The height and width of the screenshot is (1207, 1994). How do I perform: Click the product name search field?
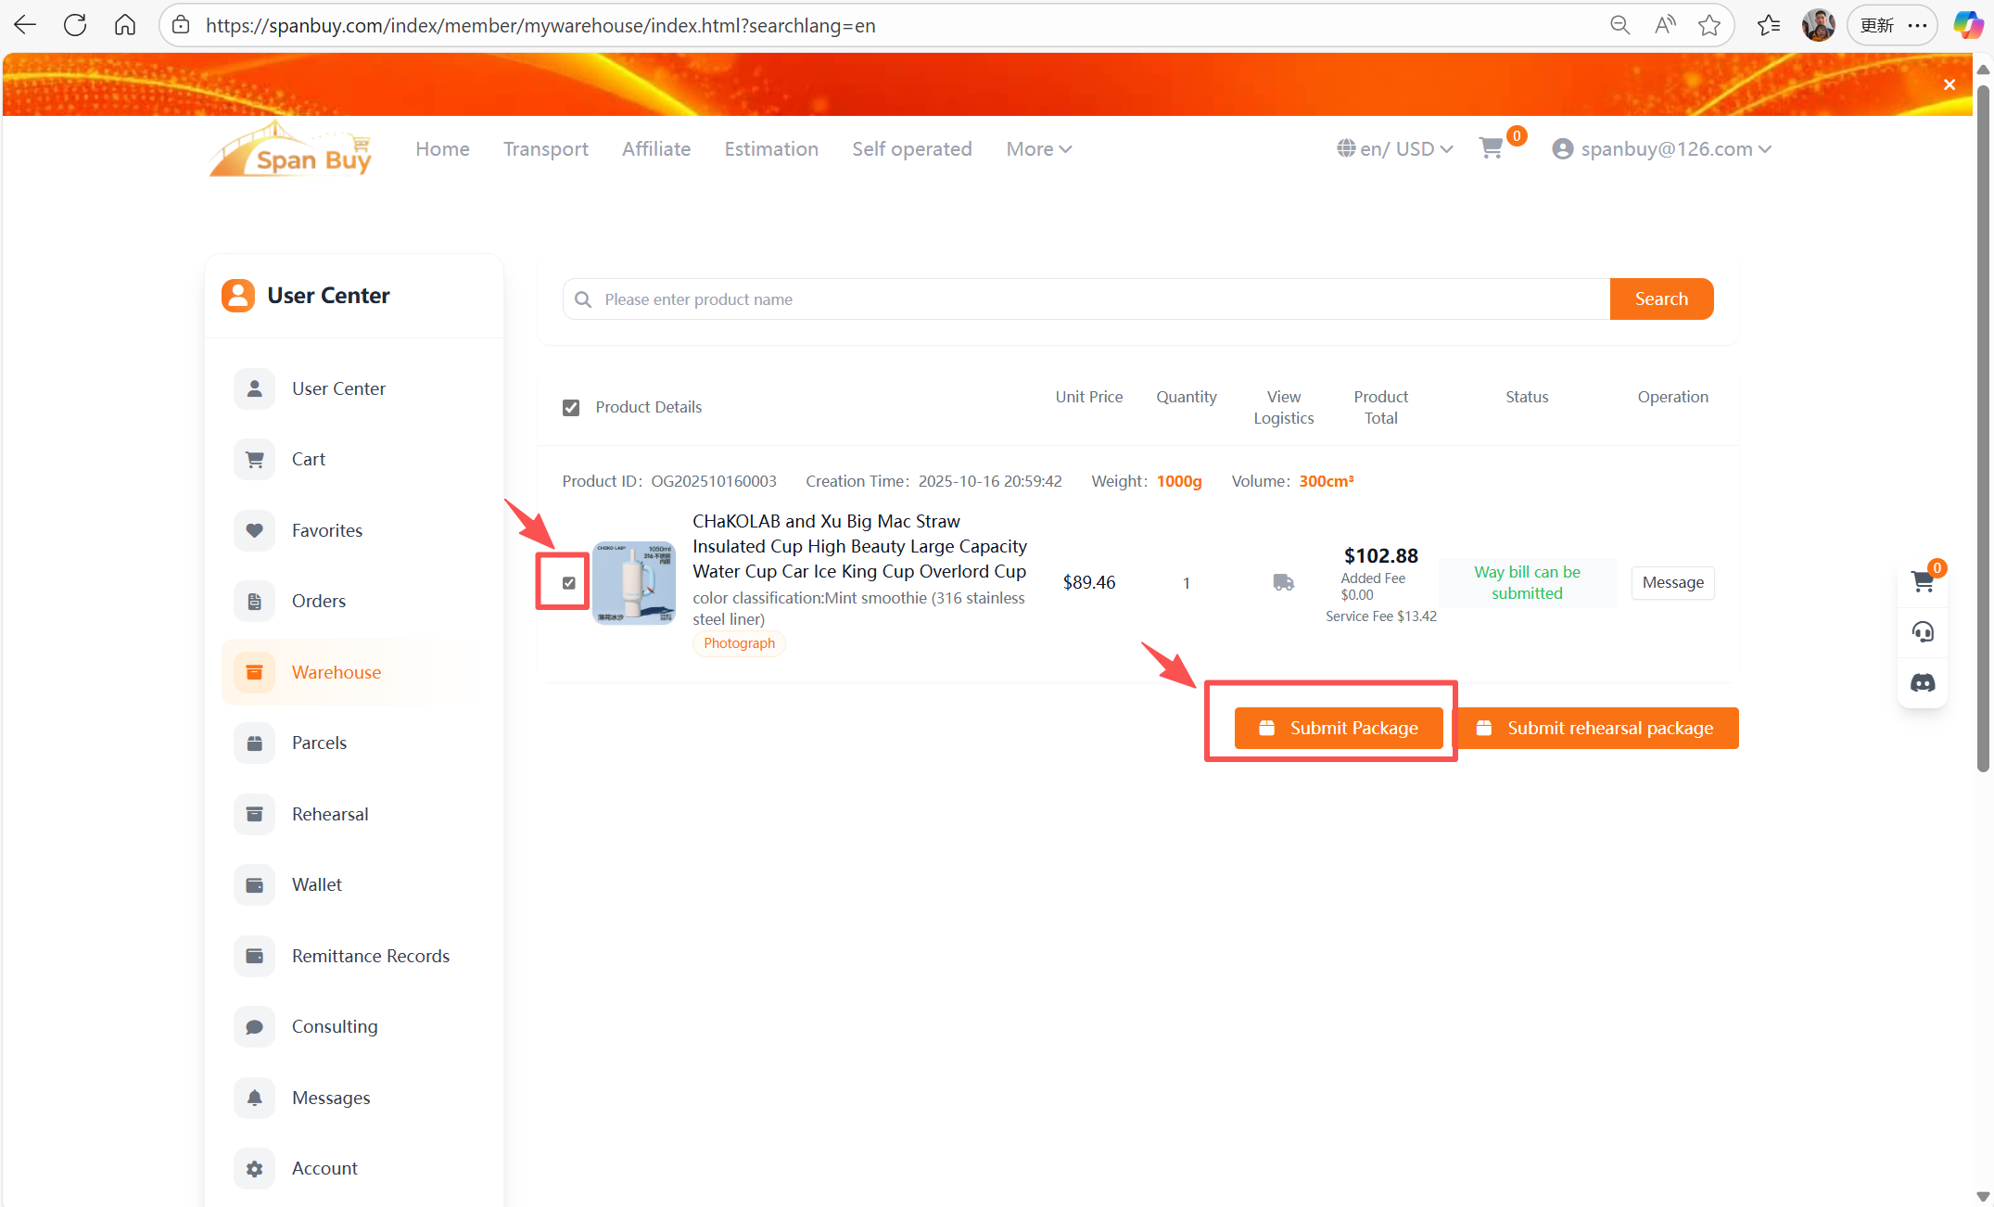point(1085,299)
